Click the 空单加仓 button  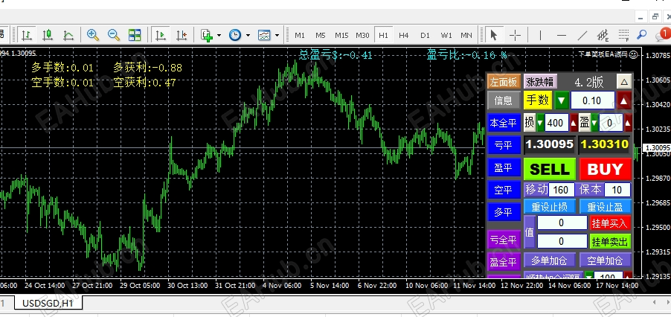(605, 260)
